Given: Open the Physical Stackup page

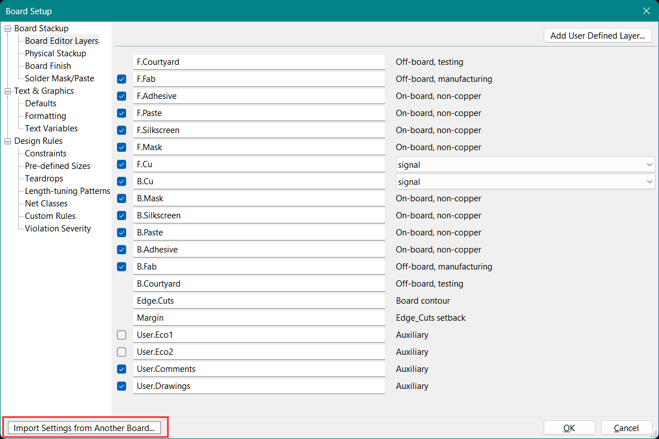Looking at the screenshot, I should point(56,53).
